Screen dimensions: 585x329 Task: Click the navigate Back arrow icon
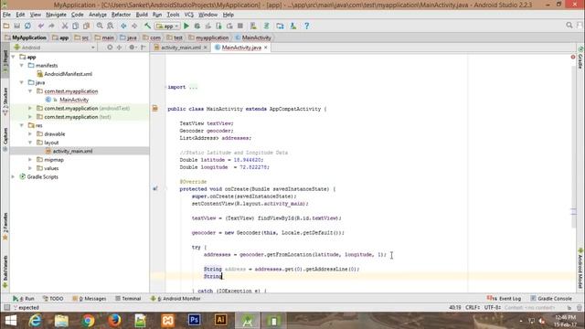point(123,26)
